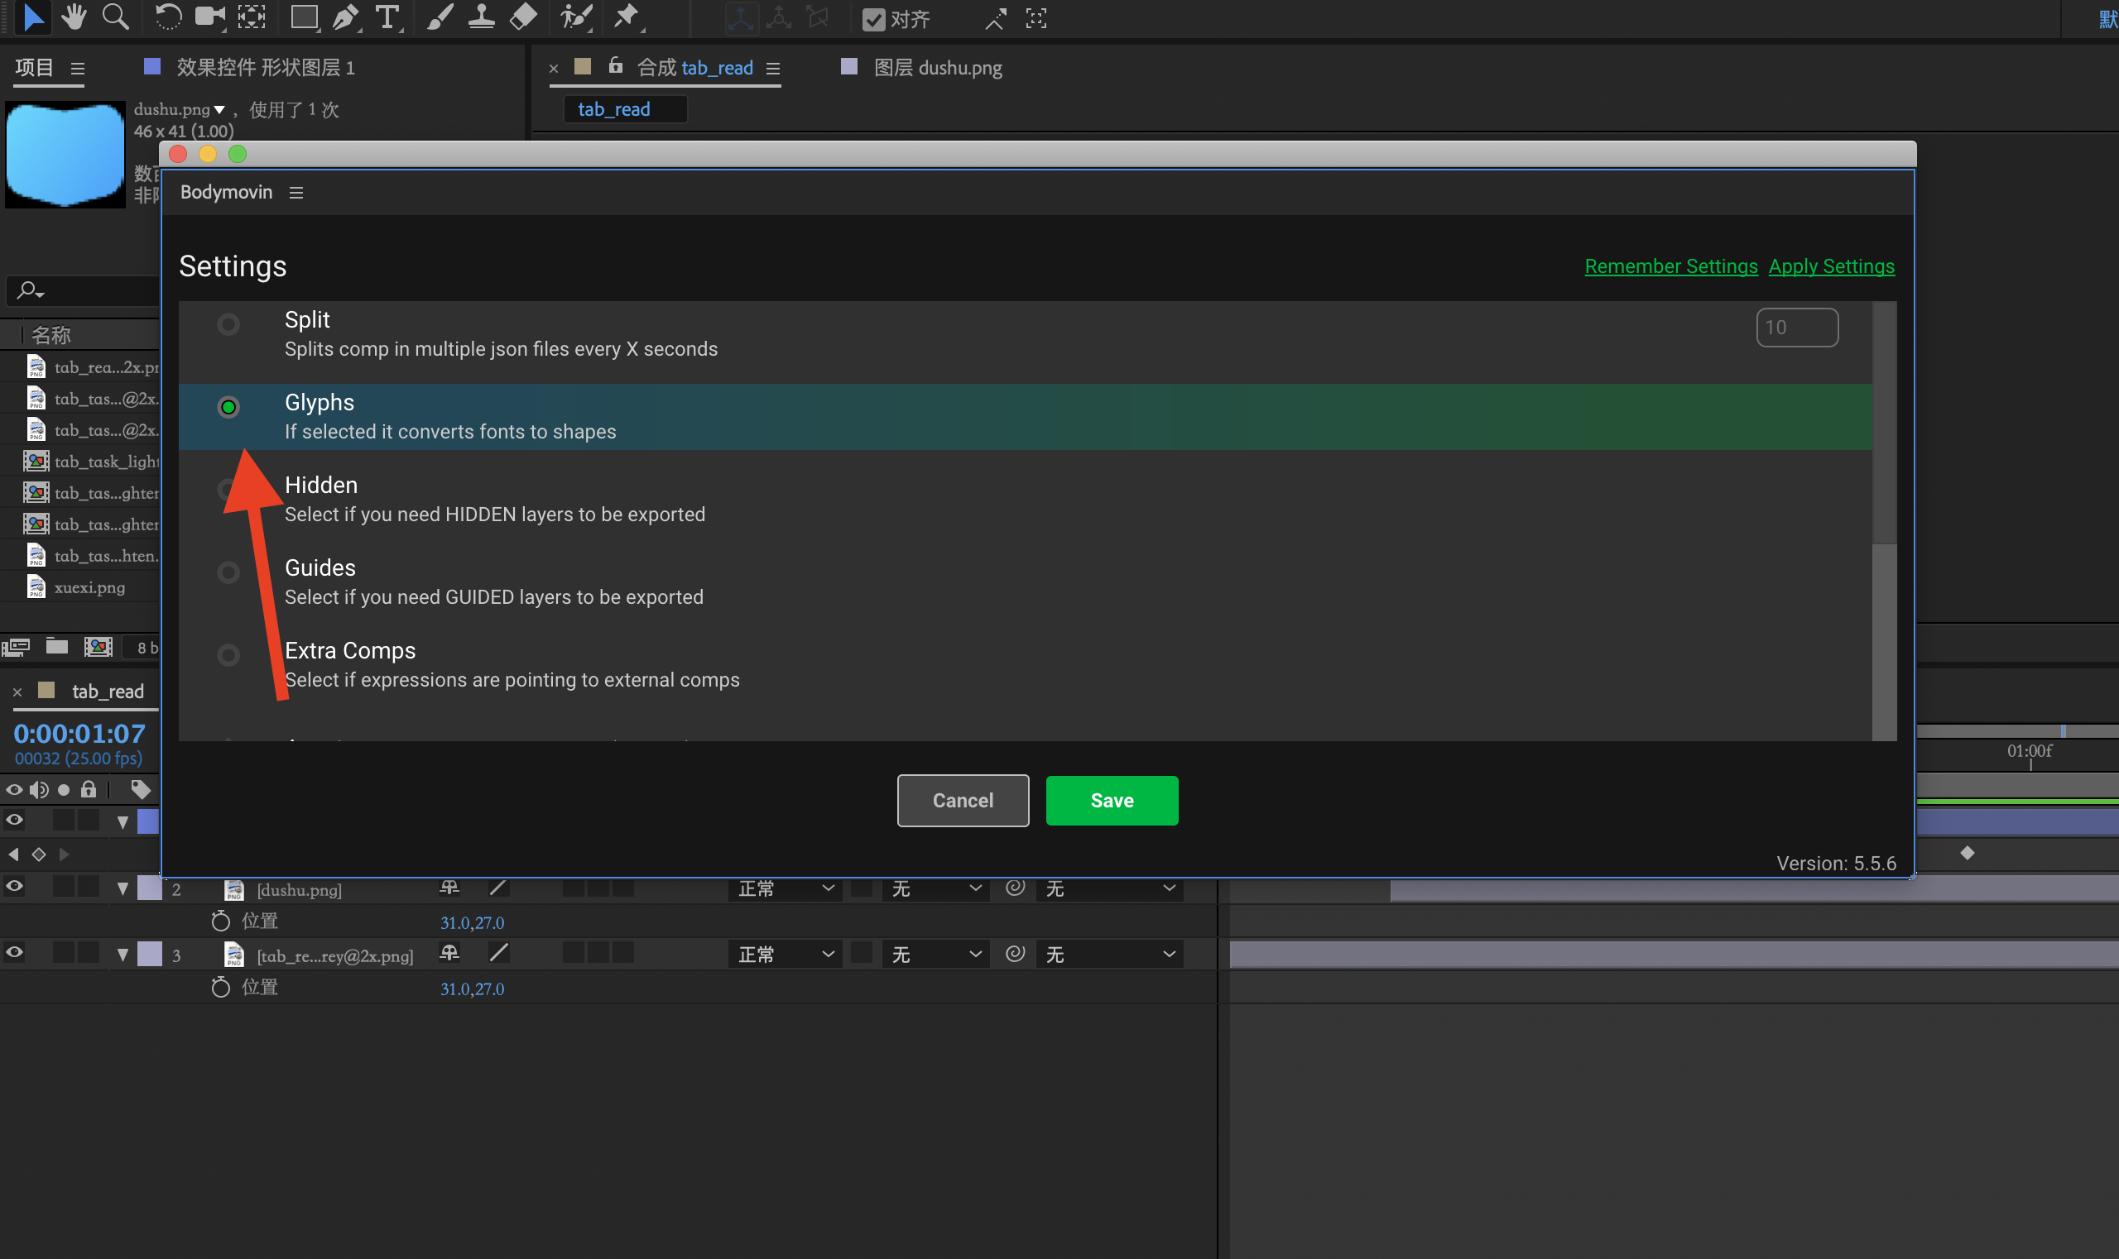
Task: Click the New Folder icon in Project panel
Action: pyautogui.click(x=57, y=647)
